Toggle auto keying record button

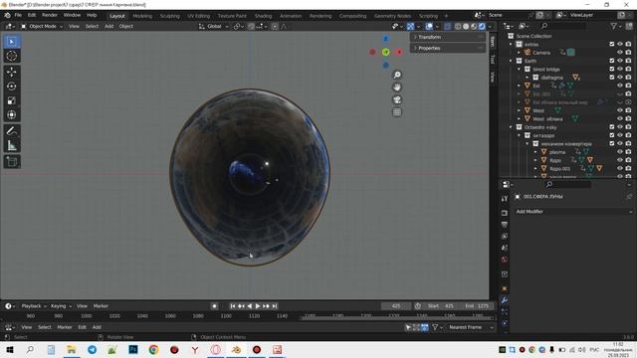point(215,306)
